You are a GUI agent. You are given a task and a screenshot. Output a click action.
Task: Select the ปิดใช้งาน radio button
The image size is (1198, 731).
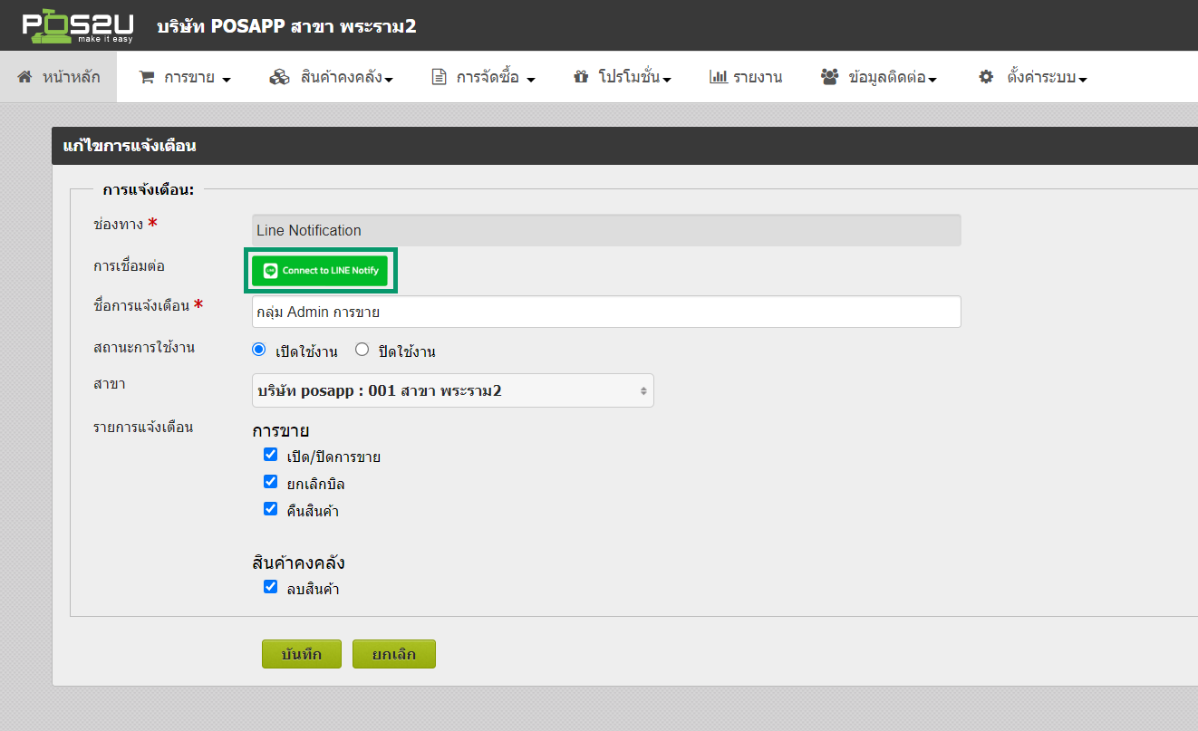click(362, 350)
